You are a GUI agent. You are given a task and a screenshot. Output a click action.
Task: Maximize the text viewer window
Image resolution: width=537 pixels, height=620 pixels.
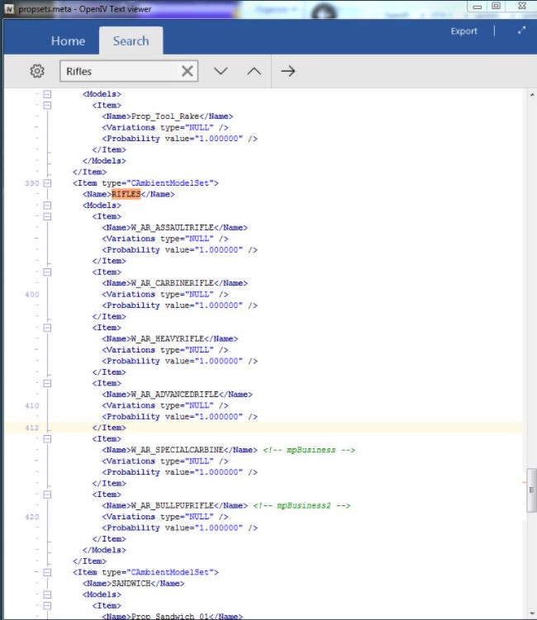[496, 6]
